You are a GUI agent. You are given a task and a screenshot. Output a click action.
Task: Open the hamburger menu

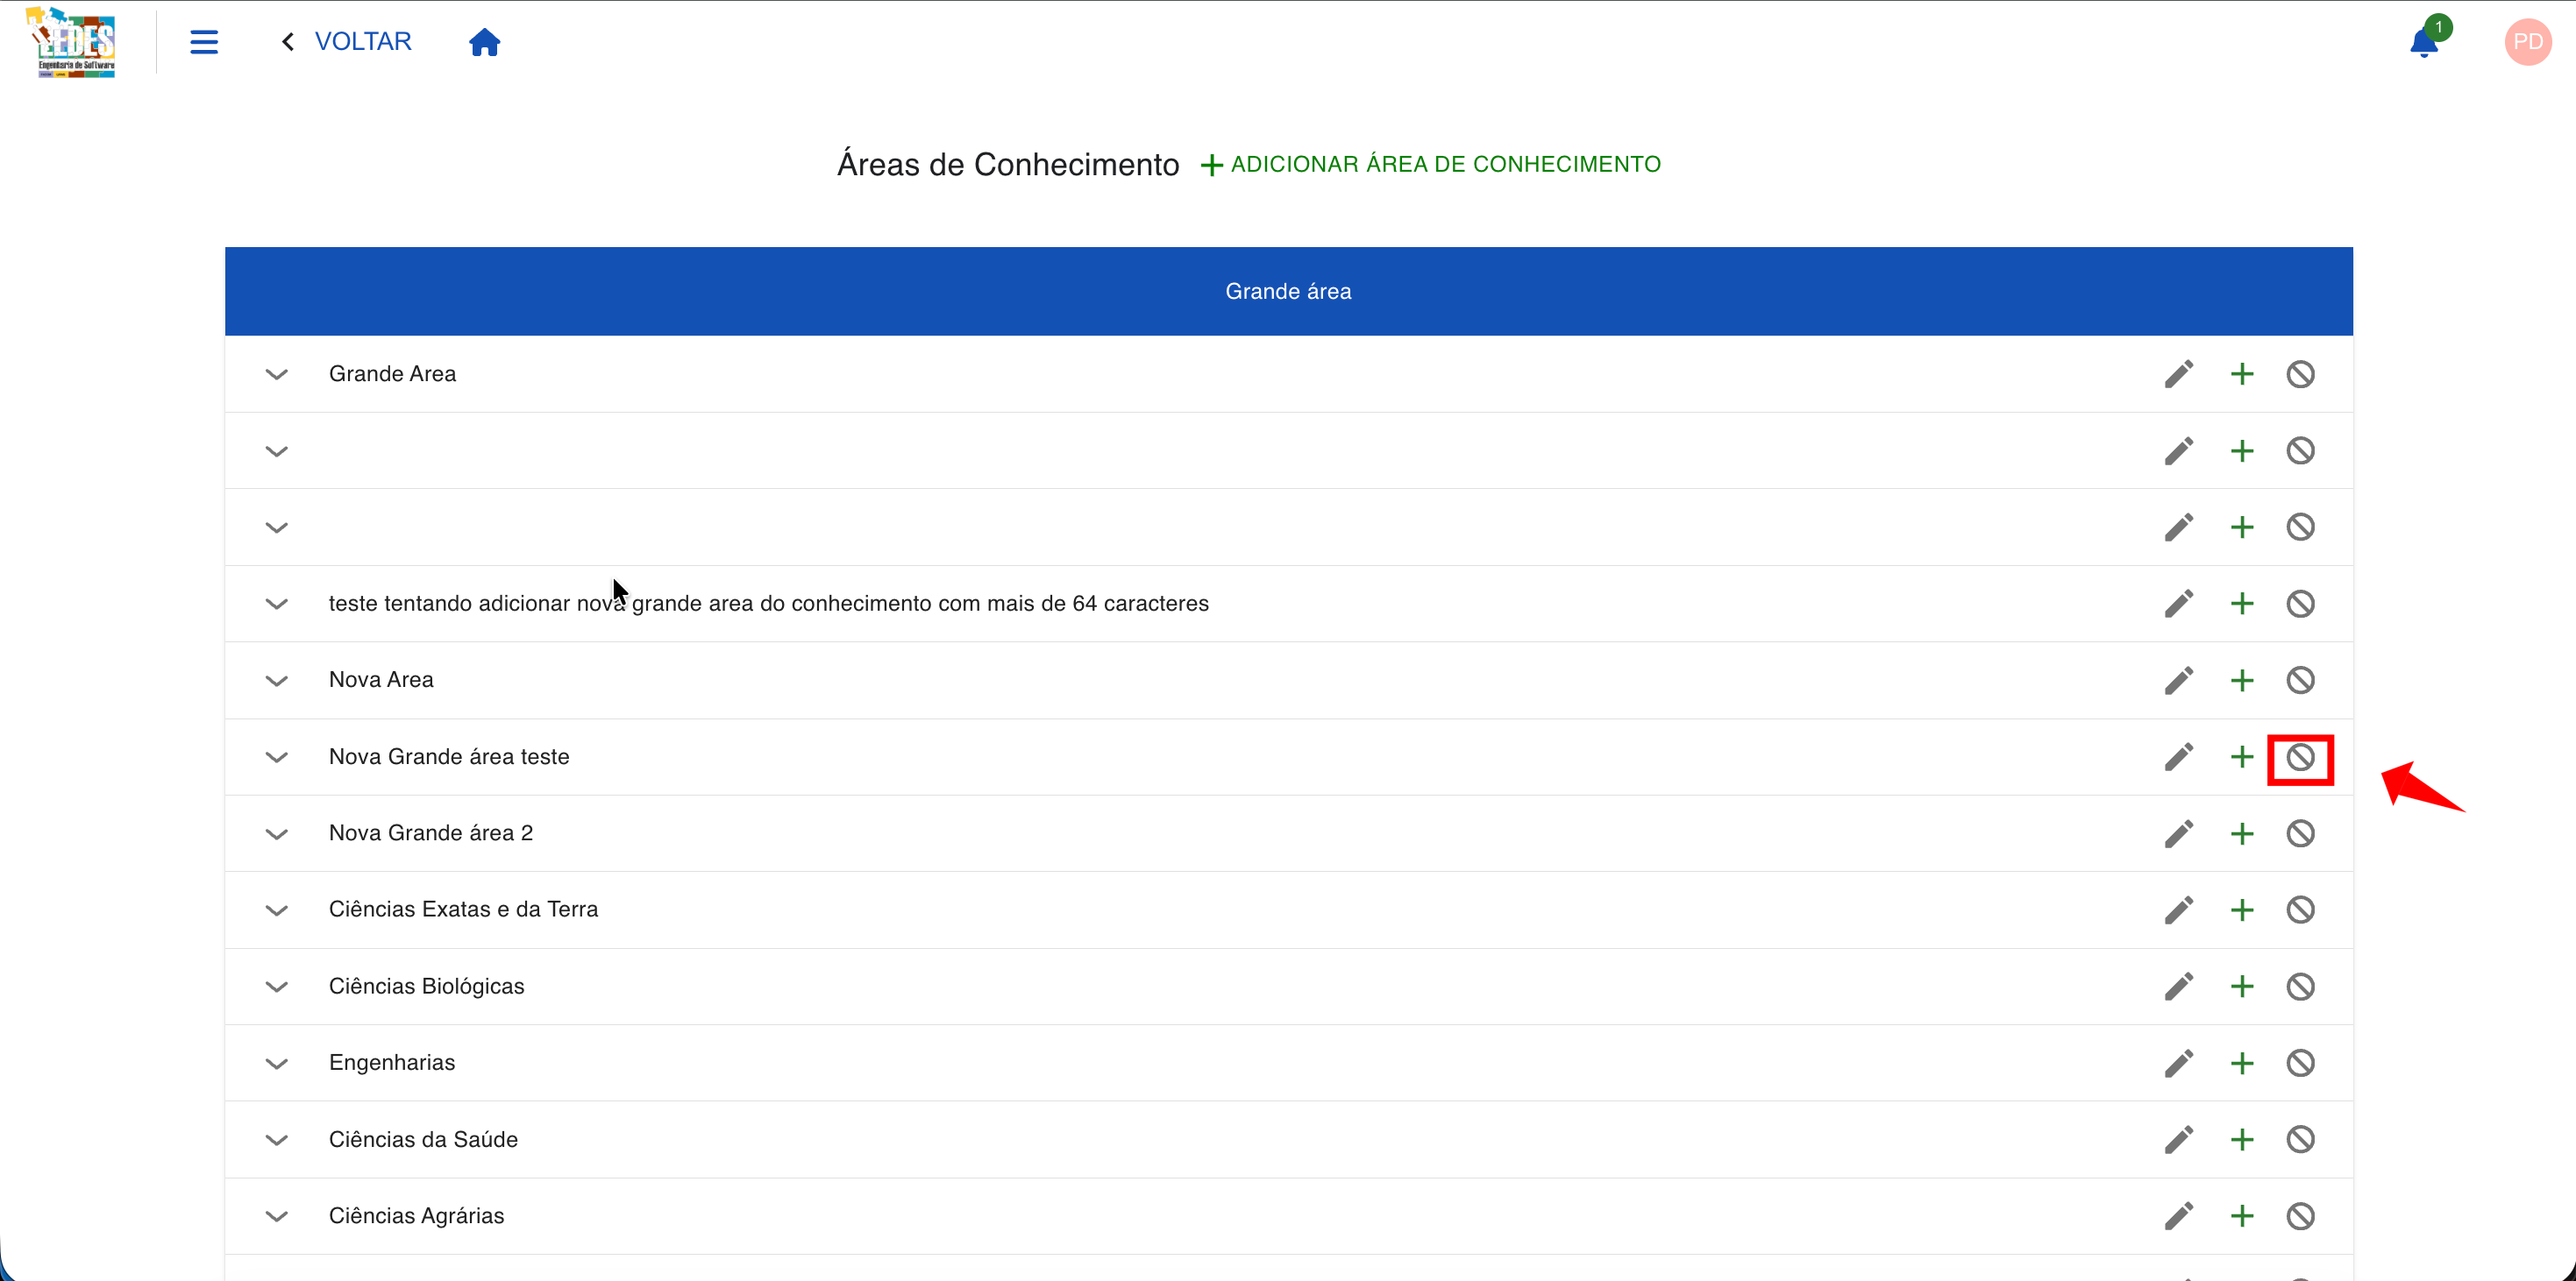tap(203, 41)
